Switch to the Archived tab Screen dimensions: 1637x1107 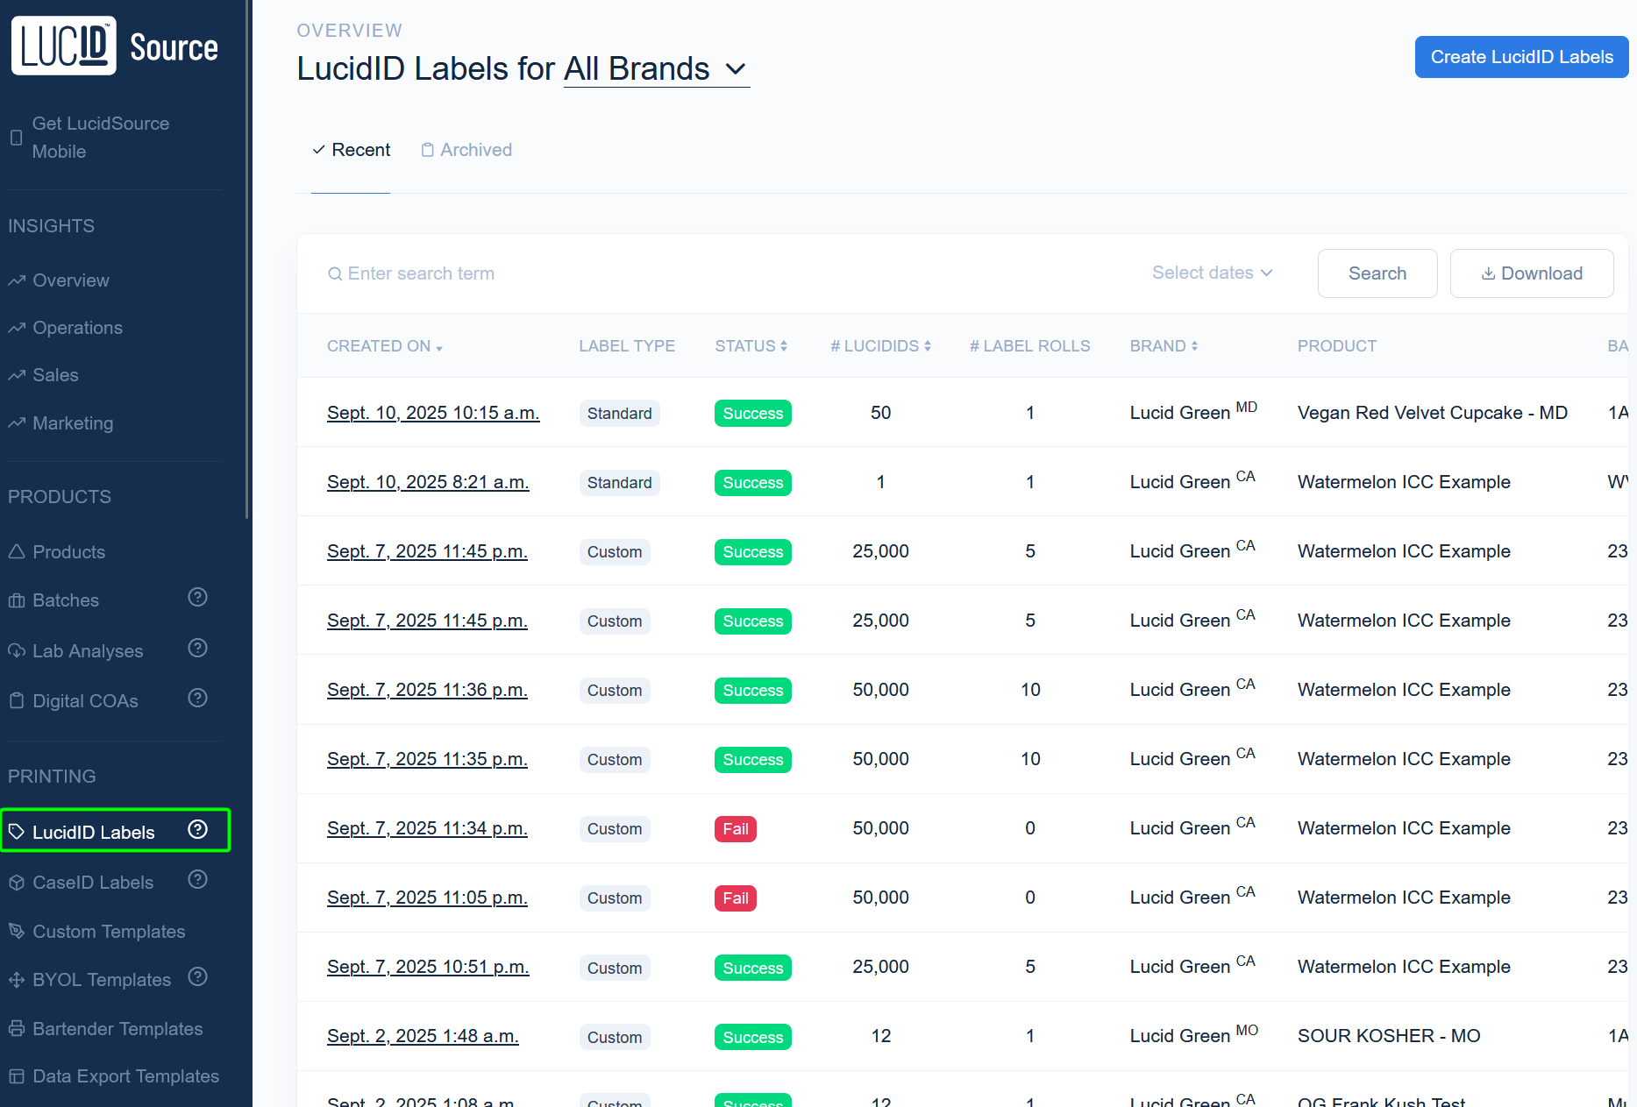tap(466, 149)
